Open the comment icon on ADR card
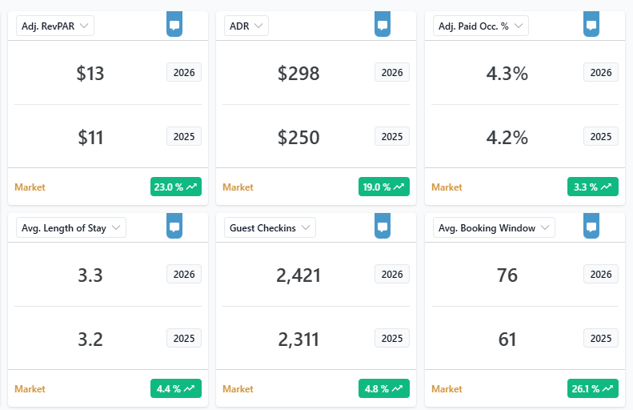633x410 pixels. pyautogui.click(x=383, y=25)
